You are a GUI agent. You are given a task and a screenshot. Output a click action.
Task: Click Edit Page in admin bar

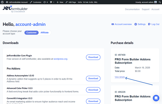(71, 2)
